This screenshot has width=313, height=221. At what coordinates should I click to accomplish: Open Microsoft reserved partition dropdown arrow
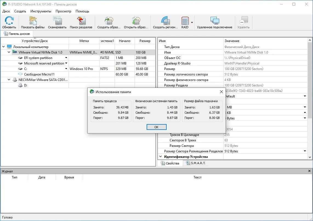[66, 63]
